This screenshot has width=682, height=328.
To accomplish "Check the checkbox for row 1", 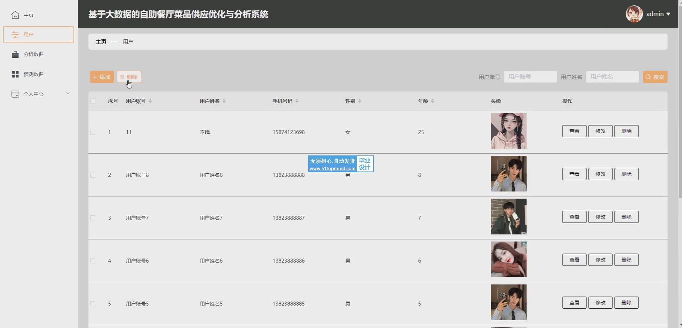I will pyautogui.click(x=93, y=132).
